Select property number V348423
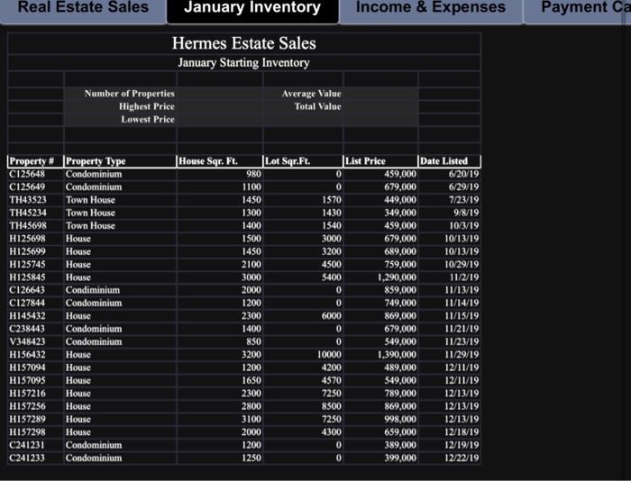Viewport: 631px width, 481px height. click(x=35, y=341)
